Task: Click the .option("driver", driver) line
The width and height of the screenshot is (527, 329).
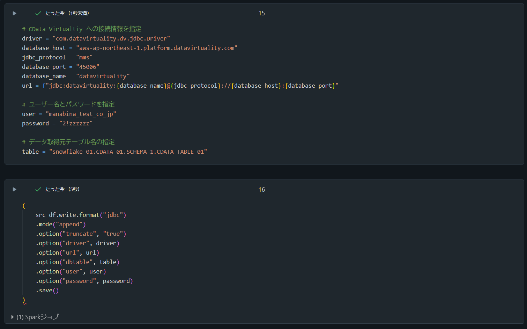Action: (x=77, y=243)
